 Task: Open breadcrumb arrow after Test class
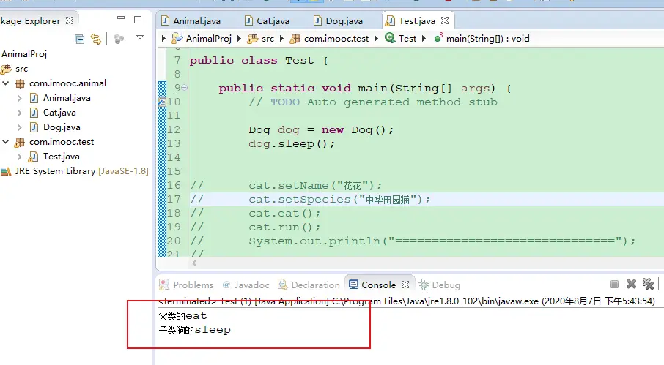(424, 39)
